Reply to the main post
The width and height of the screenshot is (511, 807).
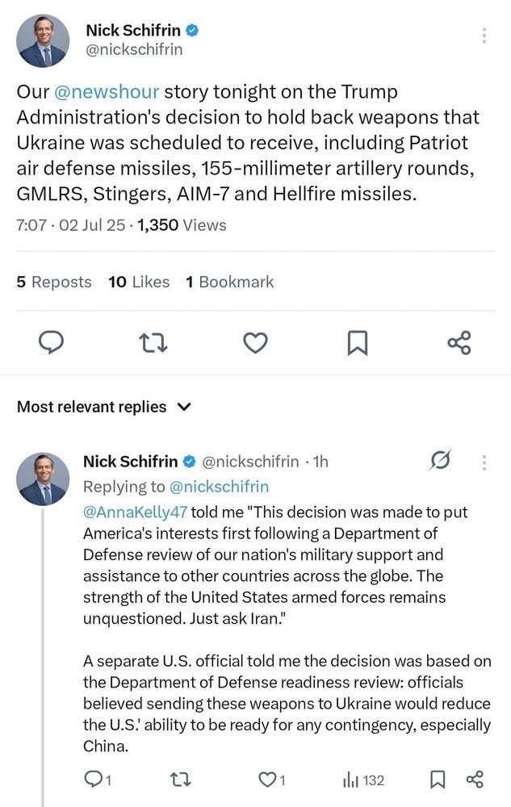(52, 343)
